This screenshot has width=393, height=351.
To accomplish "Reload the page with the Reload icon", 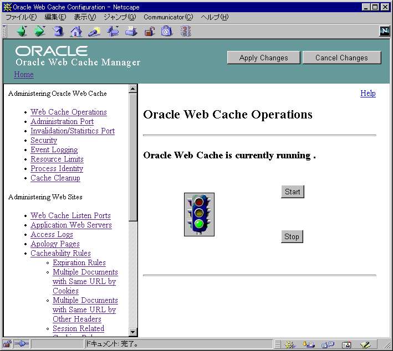I will click(58, 32).
